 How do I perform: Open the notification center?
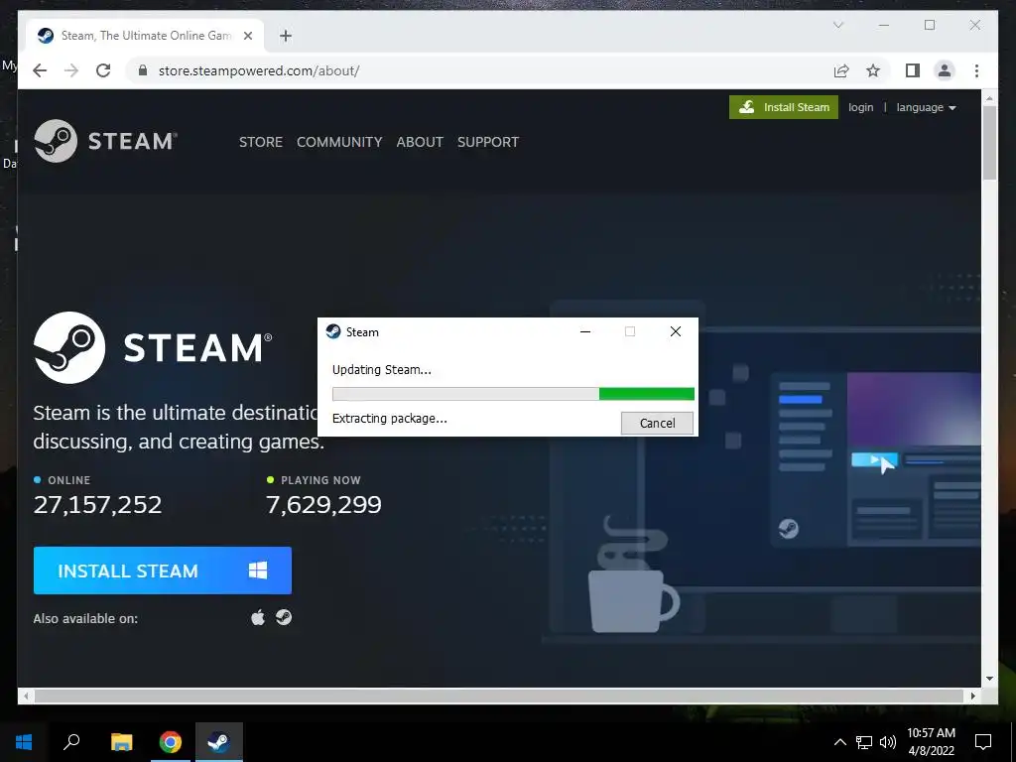point(983,742)
